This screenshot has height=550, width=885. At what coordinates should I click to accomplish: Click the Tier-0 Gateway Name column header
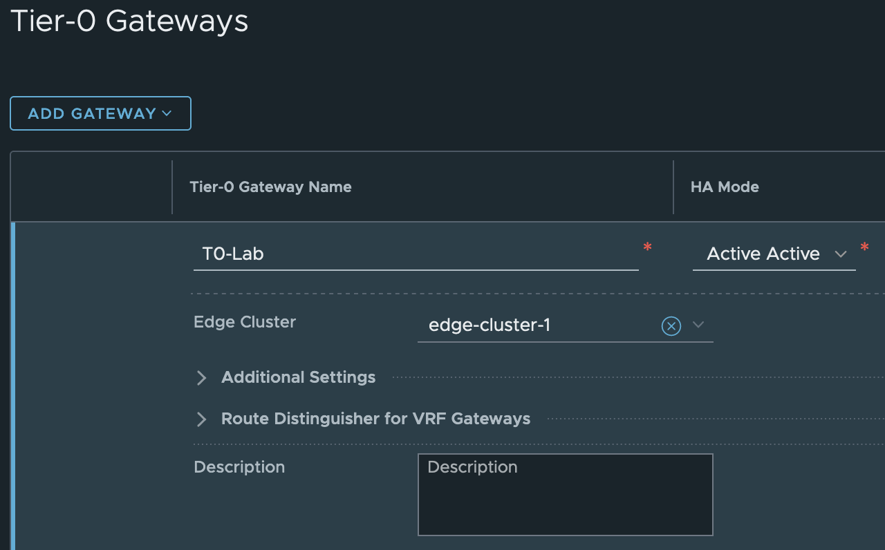coord(270,187)
